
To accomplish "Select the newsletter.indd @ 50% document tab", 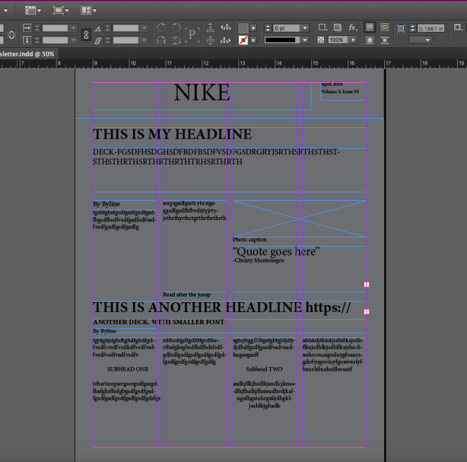I will point(28,54).
